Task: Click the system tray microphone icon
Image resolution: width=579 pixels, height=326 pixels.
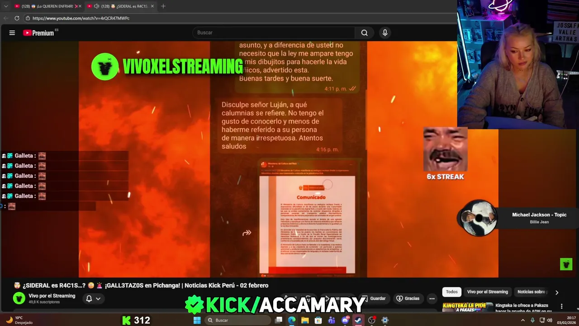Action: [x=532, y=320]
